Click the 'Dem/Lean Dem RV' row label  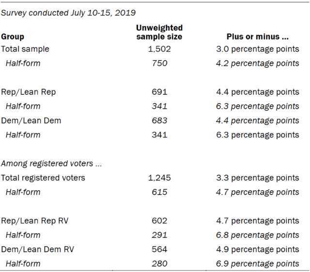38,249
